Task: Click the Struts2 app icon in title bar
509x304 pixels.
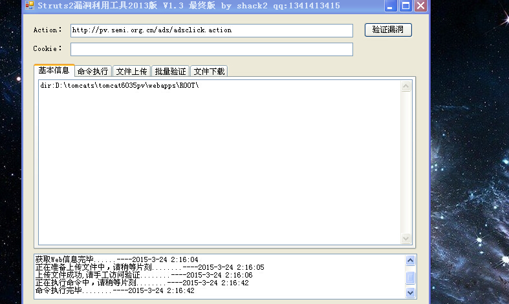Action: (30, 5)
